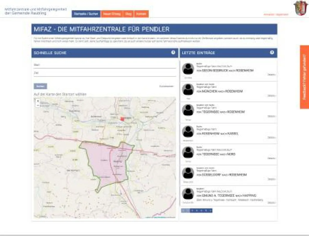Go to the Blog tab
This screenshot has height=236, width=309.
[128, 14]
